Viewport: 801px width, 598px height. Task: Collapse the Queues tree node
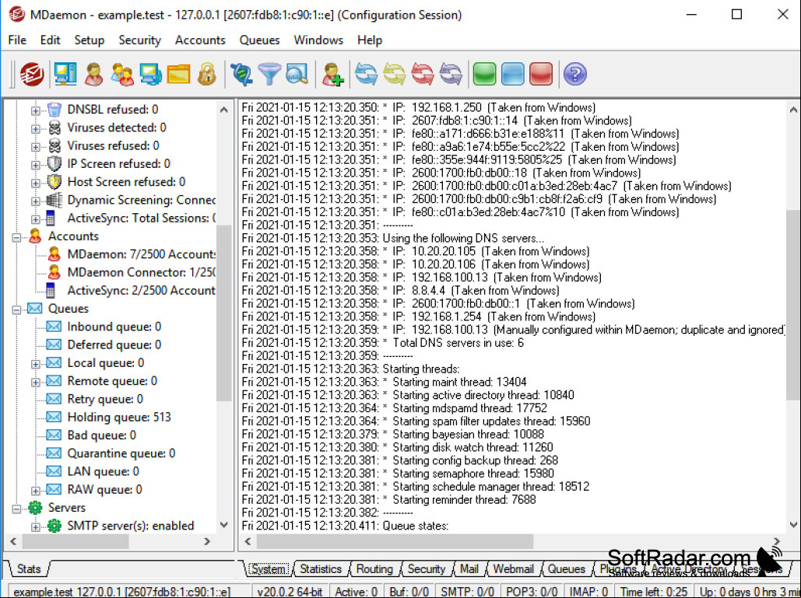tap(16, 309)
